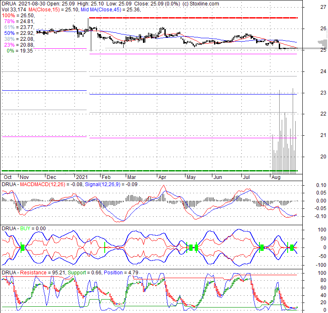Click the Feb label on time axis
This screenshot has height=313, width=328.
[106, 177]
